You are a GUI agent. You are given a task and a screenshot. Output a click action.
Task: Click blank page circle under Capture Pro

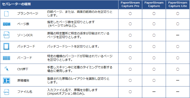[x=130, y=14]
